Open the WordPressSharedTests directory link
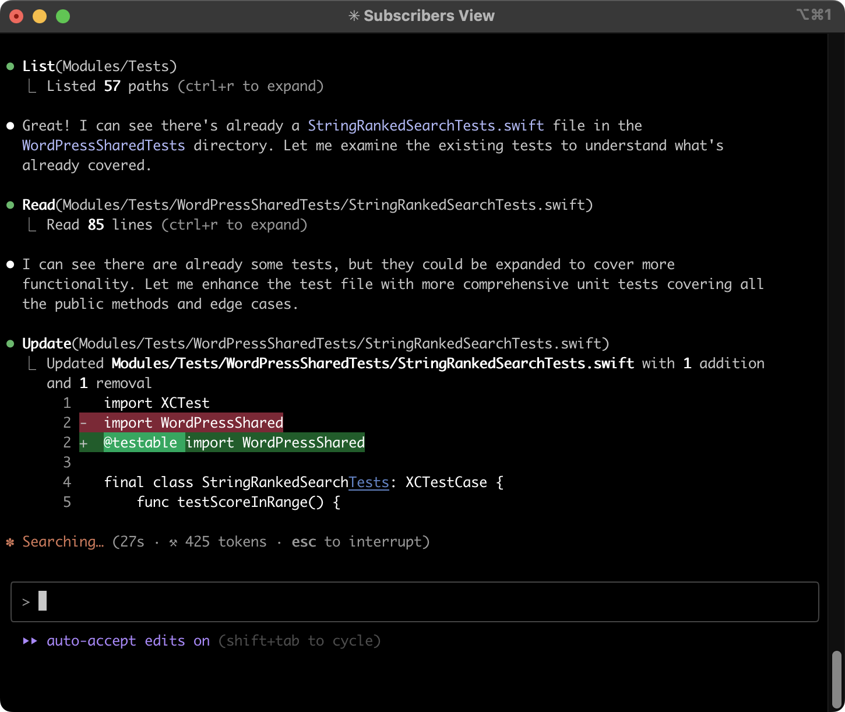The width and height of the screenshot is (845, 712). point(103,145)
